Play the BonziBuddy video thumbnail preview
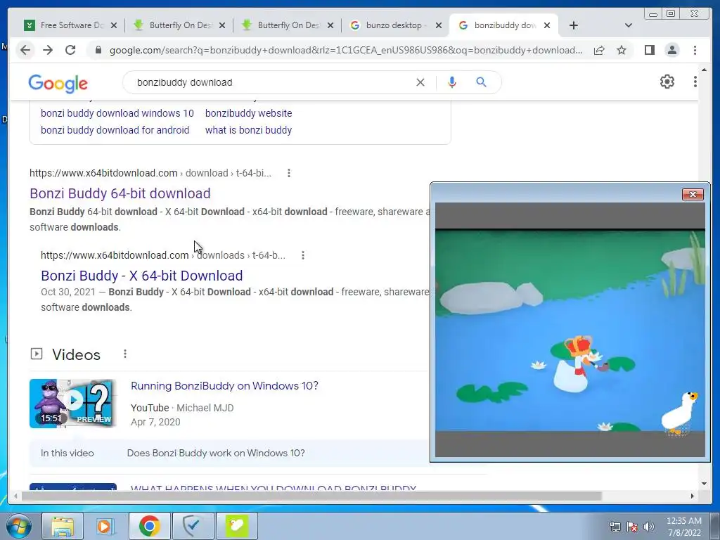 (x=73, y=403)
